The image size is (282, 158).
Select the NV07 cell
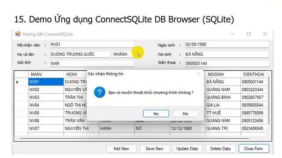tap(46, 128)
